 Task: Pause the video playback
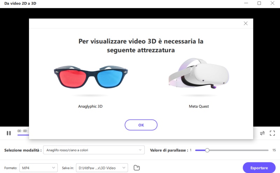pos(8,133)
